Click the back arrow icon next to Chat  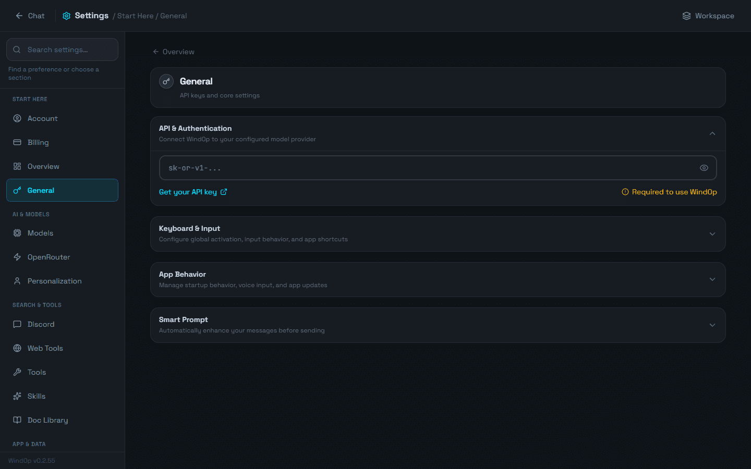[19, 16]
